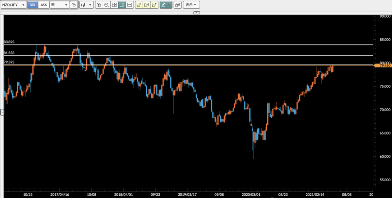This screenshot has height=198, width=392.
Task: Click the 75.000 price axis label
Action: pyautogui.click(x=385, y=86)
